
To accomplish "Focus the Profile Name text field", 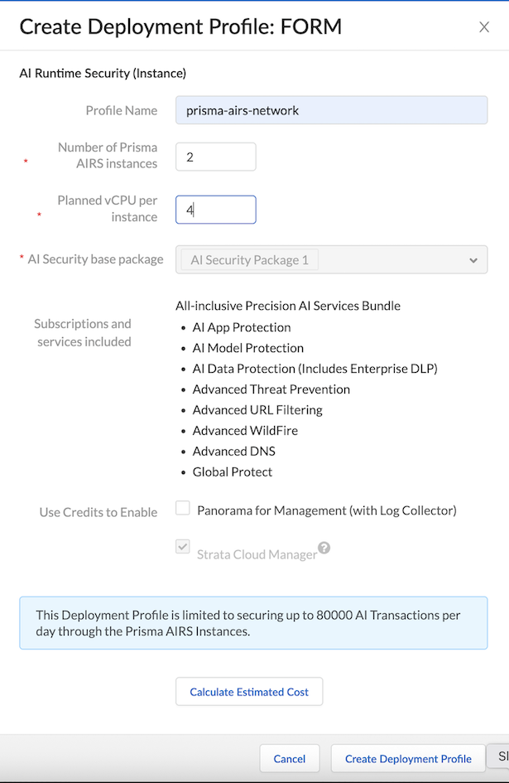I will click(331, 110).
